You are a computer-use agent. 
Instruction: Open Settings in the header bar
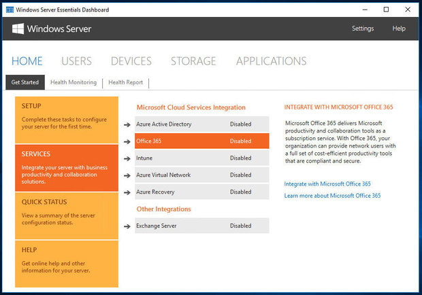(x=363, y=29)
